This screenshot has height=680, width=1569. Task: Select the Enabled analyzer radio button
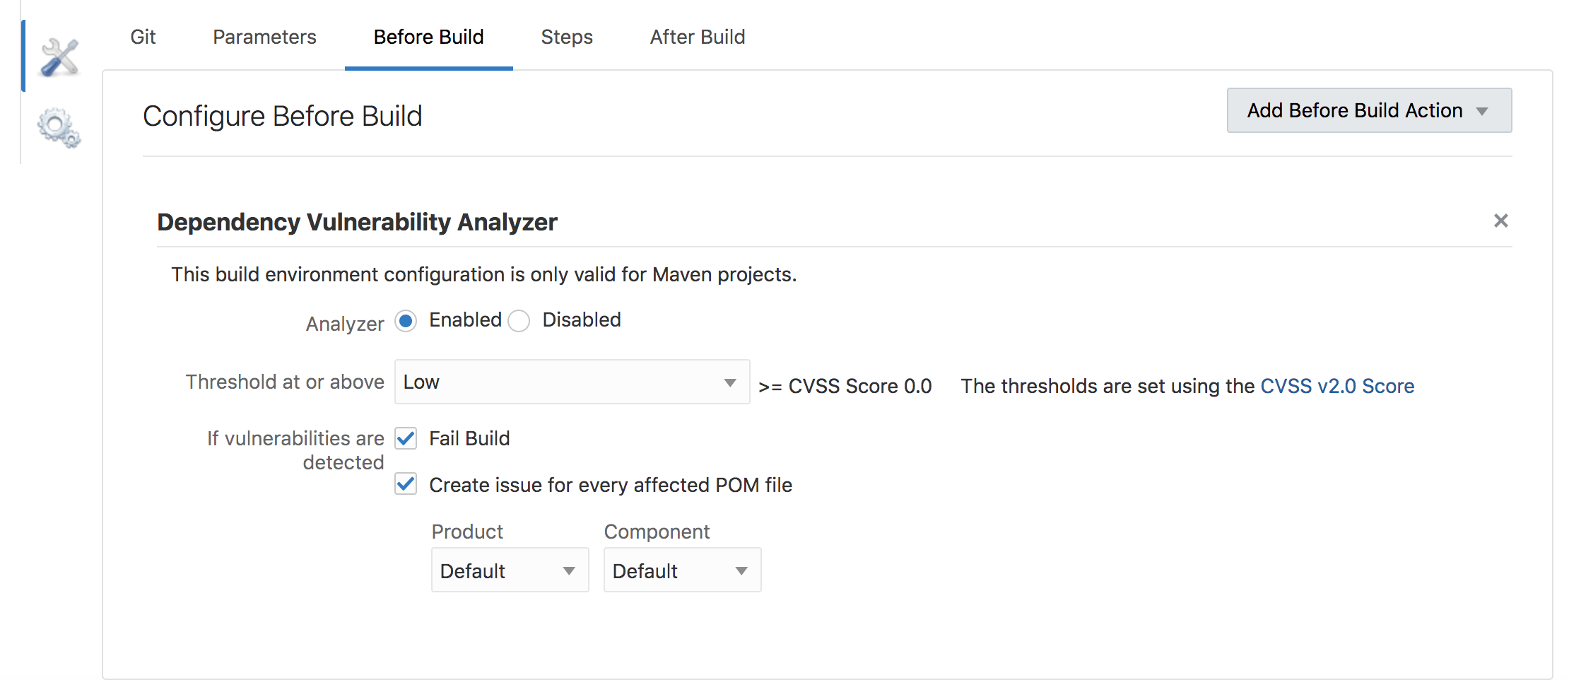(405, 320)
